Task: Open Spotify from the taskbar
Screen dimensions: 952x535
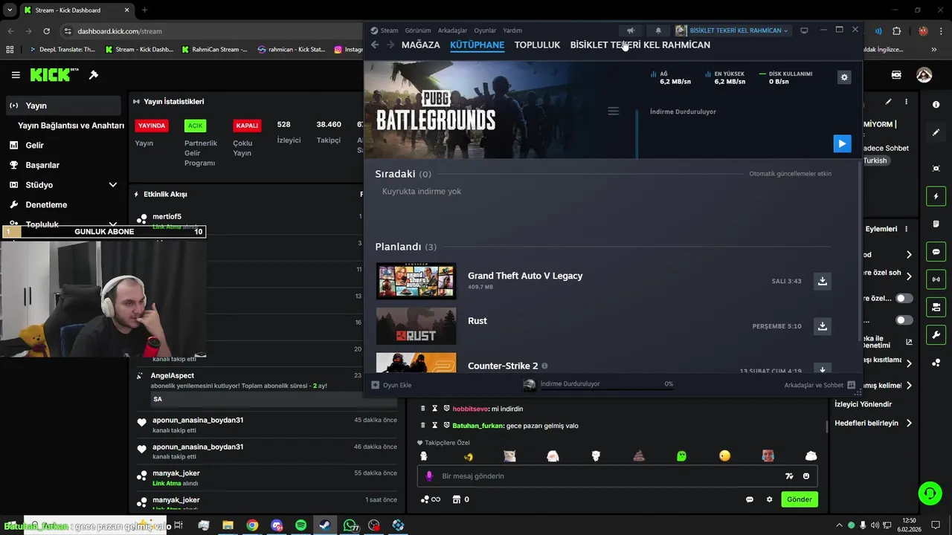Action: point(300,525)
